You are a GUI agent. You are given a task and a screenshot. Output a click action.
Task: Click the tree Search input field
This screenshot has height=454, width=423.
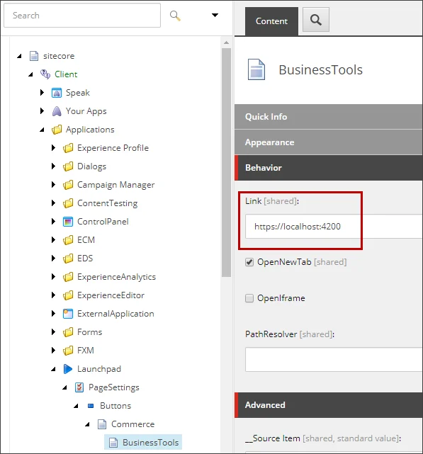pos(82,16)
